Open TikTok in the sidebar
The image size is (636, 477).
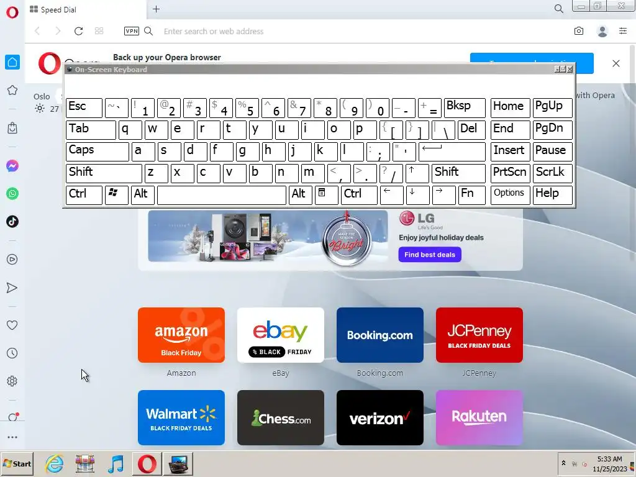tap(12, 222)
